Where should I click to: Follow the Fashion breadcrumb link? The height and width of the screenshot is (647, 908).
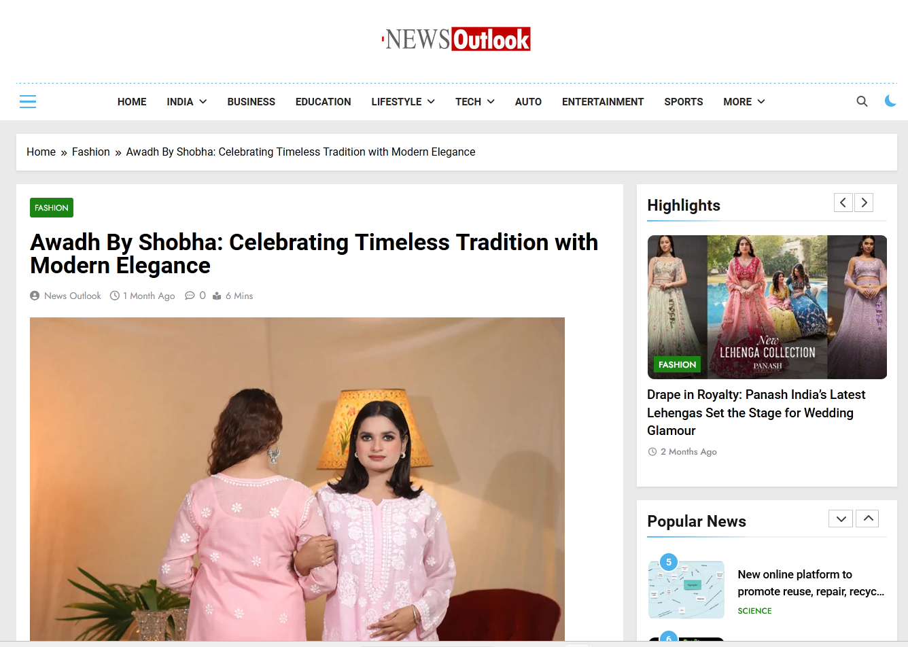[91, 152]
